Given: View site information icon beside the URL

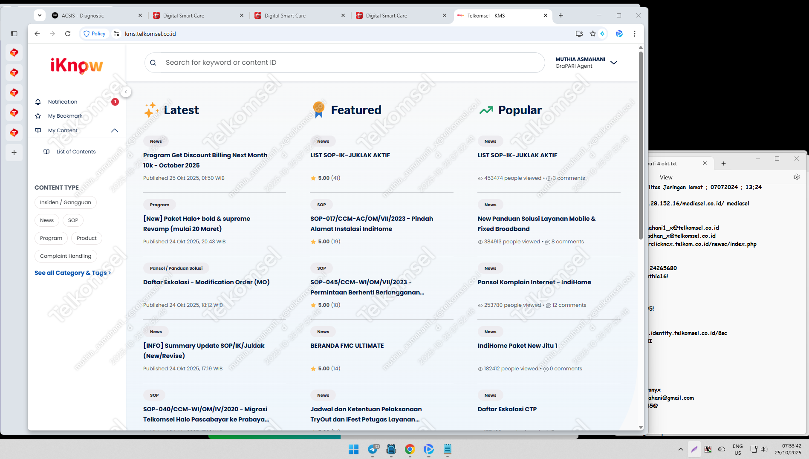Looking at the screenshot, I should [116, 34].
